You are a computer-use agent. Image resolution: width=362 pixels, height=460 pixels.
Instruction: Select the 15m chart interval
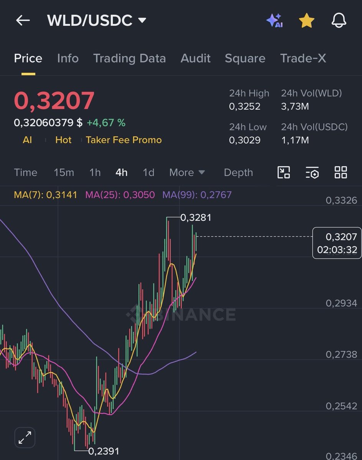64,172
